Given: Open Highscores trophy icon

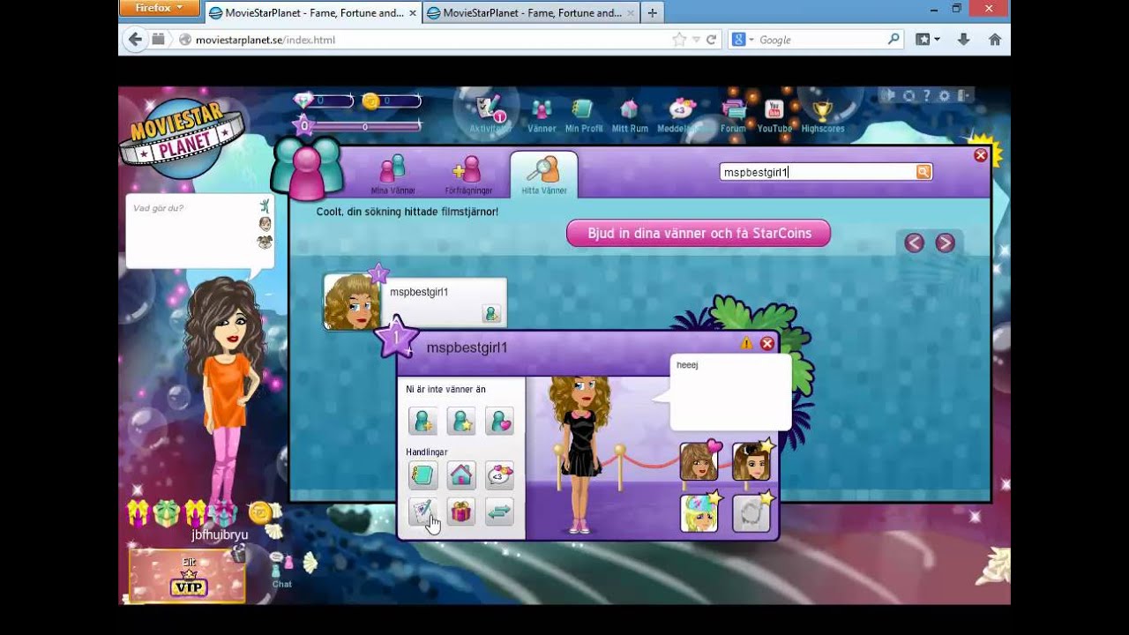Looking at the screenshot, I should [x=822, y=116].
